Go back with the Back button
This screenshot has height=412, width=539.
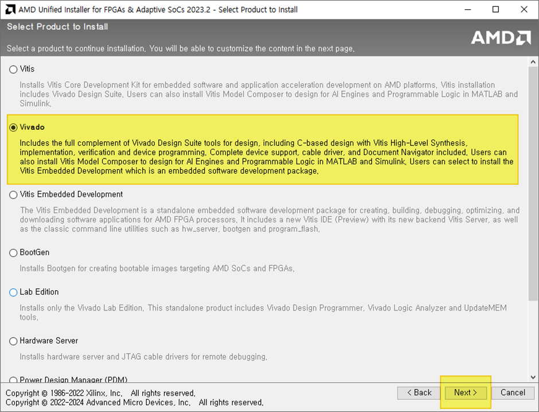click(x=419, y=393)
